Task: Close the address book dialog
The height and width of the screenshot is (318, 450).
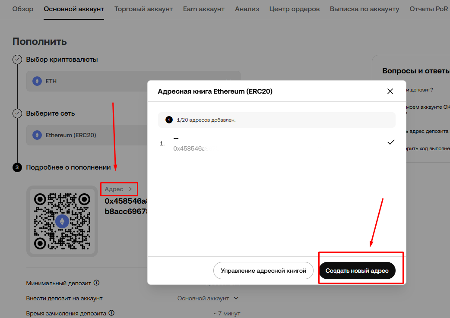Action: coord(390,91)
